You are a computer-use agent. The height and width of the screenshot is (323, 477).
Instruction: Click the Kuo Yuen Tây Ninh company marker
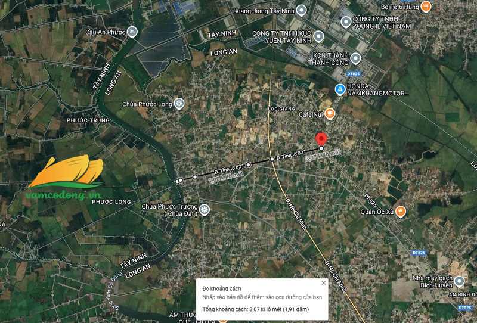click(x=318, y=36)
